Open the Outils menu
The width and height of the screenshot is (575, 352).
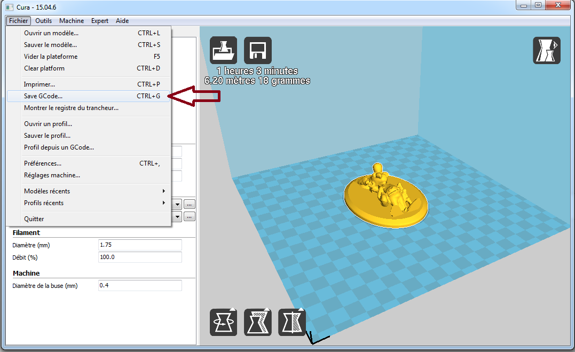point(43,21)
